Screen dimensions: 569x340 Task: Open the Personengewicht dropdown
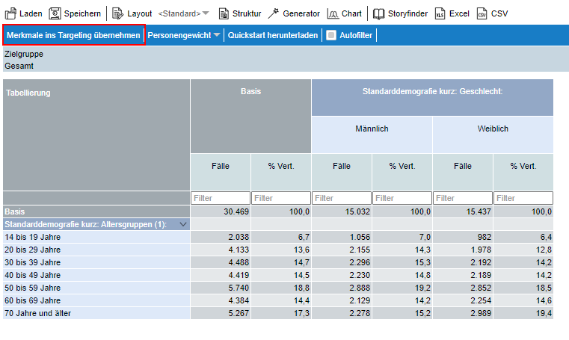coord(216,35)
